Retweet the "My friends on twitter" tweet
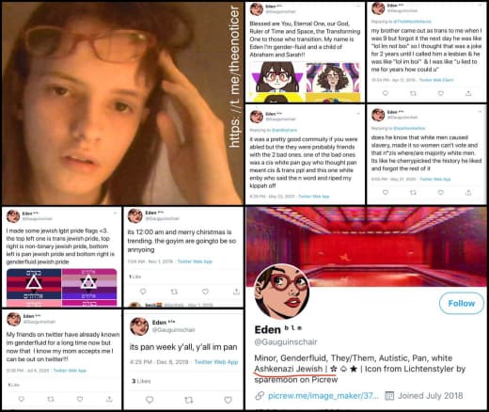The image size is (489, 412). (51, 399)
